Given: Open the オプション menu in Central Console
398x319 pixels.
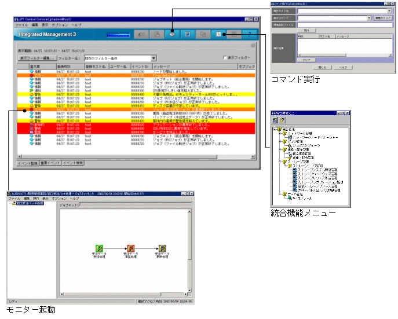Looking at the screenshot, I should pos(59,25).
